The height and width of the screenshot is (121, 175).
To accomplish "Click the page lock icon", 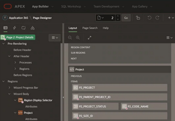I will 138,18.
